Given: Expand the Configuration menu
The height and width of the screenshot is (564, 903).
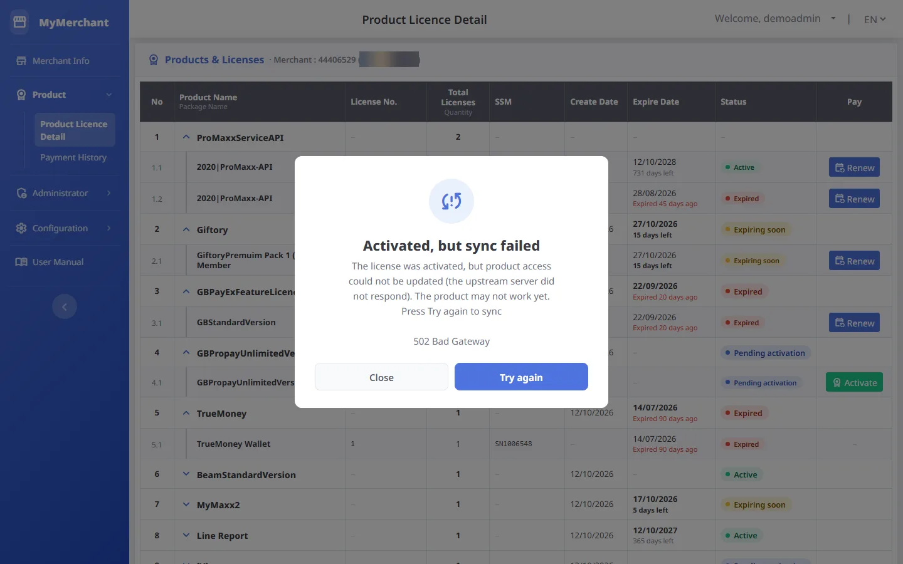Looking at the screenshot, I should point(65,228).
